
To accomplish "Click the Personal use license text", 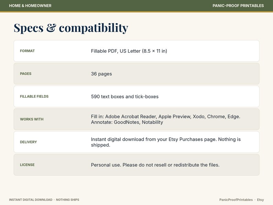I will click(155, 165).
